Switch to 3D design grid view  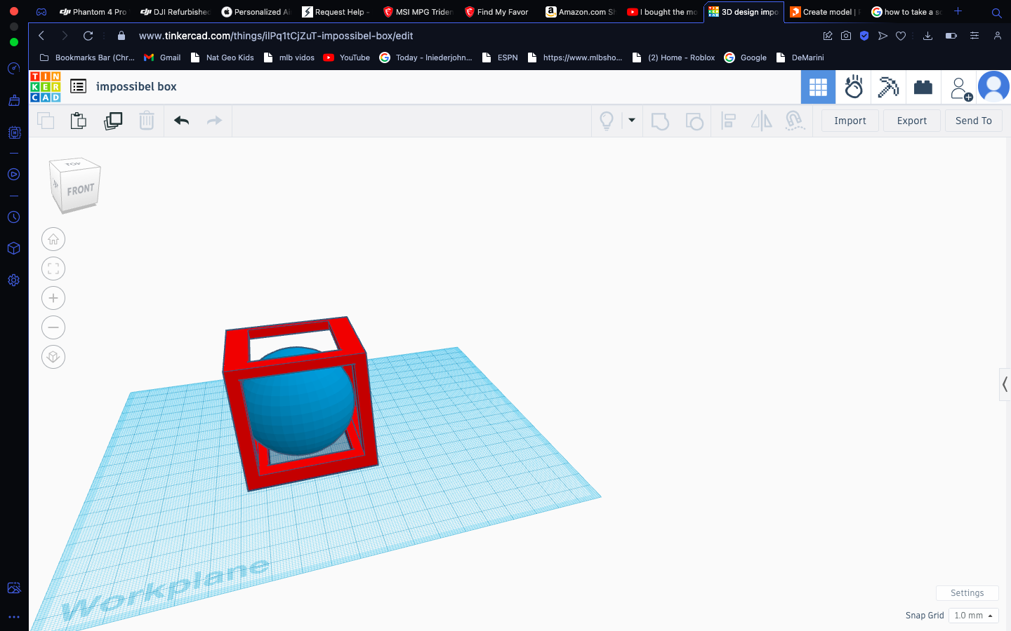pos(818,87)
